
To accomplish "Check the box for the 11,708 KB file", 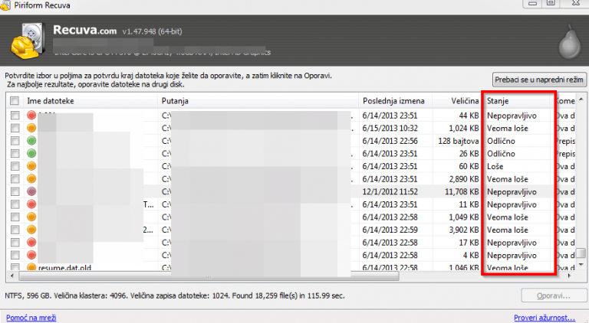I will (15, 192).
